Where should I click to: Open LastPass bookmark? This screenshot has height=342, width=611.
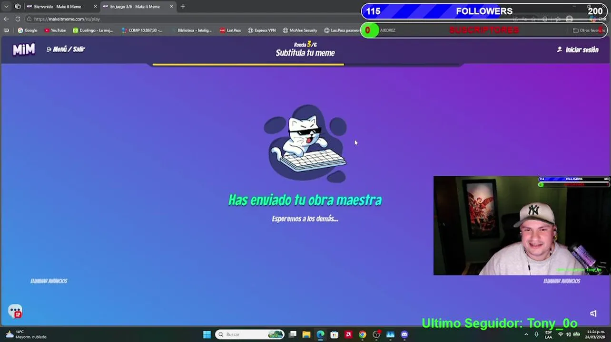230,30
